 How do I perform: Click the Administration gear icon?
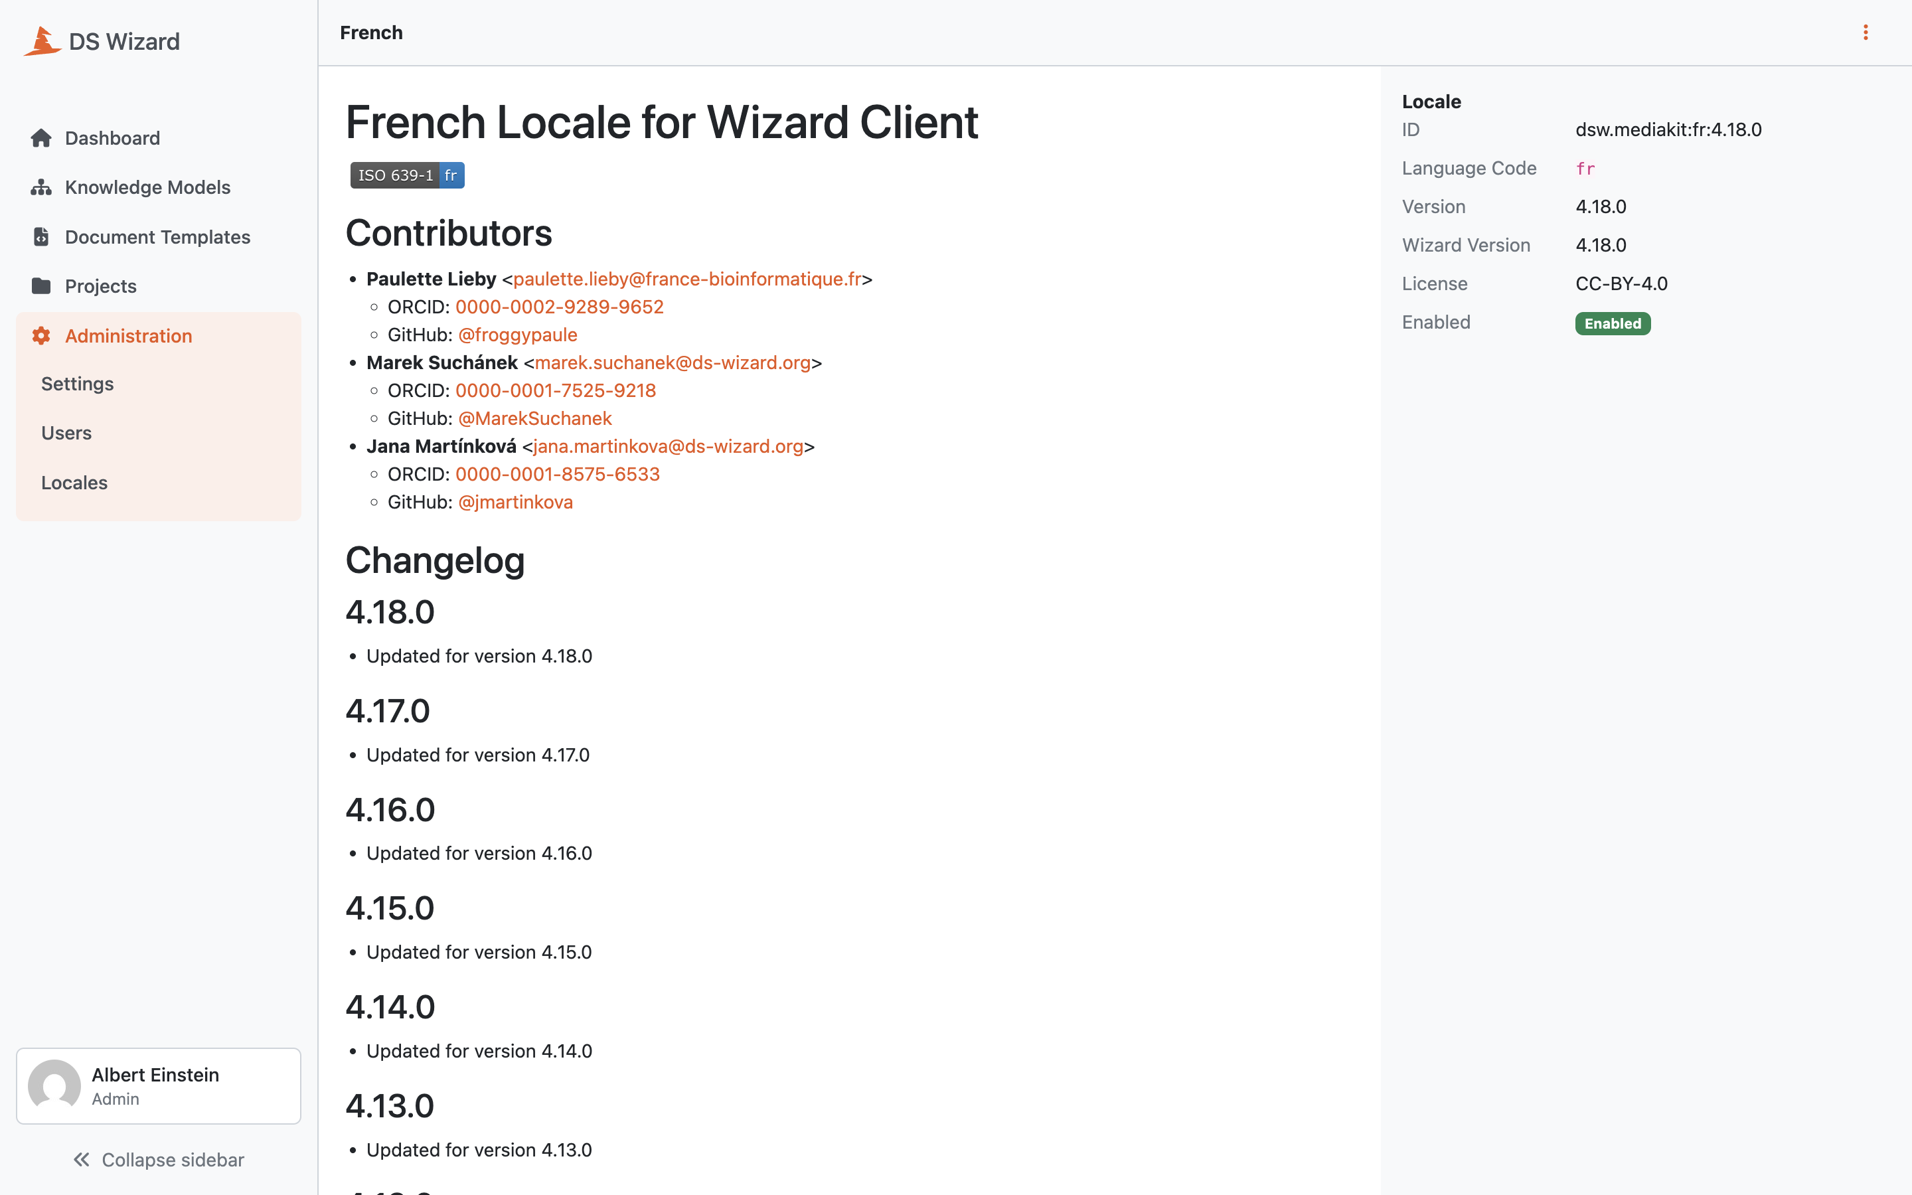point(41,336)
